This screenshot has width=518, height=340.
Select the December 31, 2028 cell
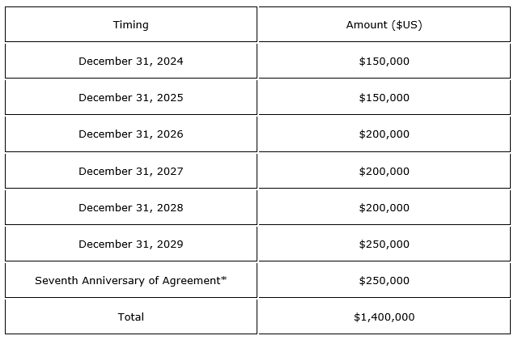coord(131,207)
